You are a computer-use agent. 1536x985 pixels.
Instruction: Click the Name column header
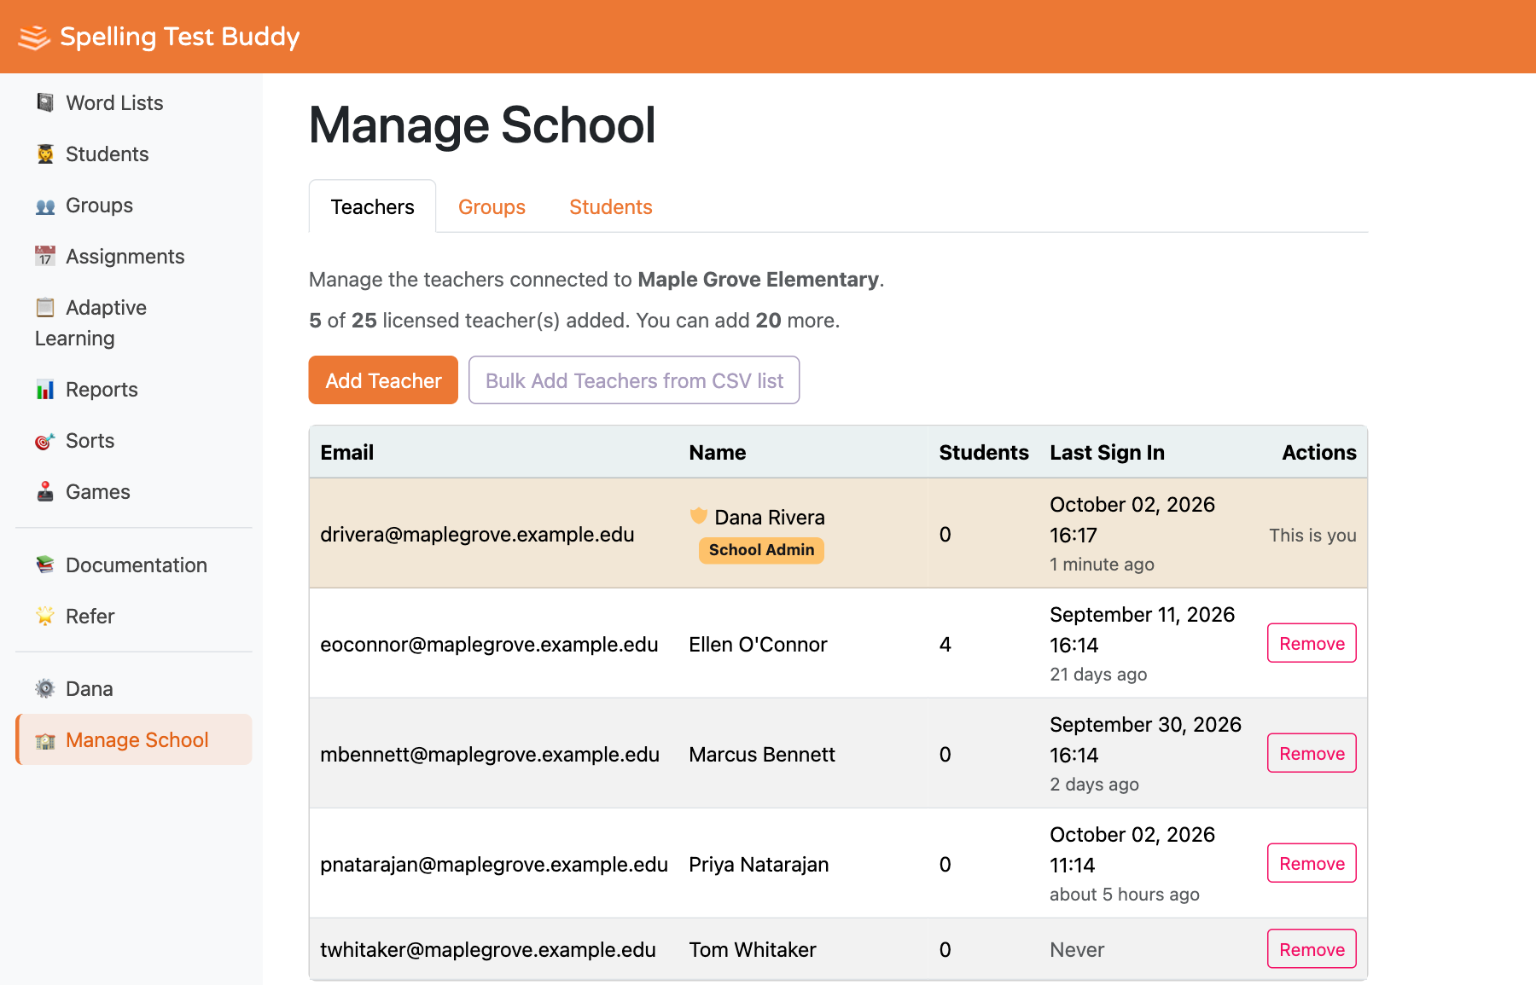click(717, 452)
